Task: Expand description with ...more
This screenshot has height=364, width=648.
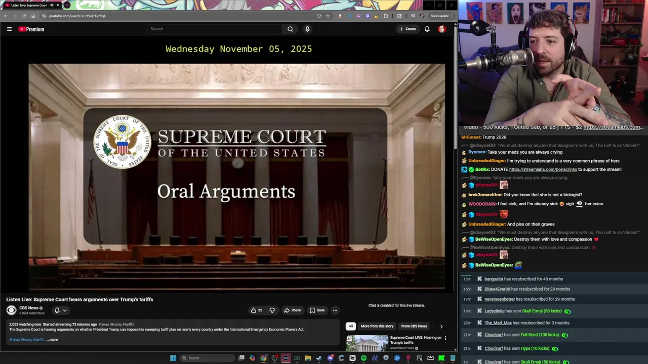Action: 53,340
